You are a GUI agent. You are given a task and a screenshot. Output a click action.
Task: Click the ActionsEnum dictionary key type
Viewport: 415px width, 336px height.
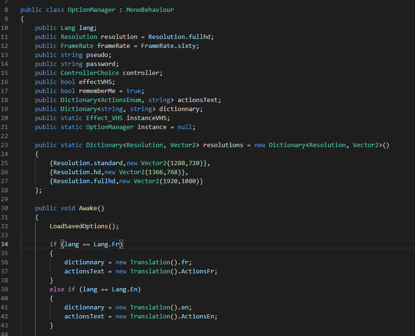click(123, 100)
